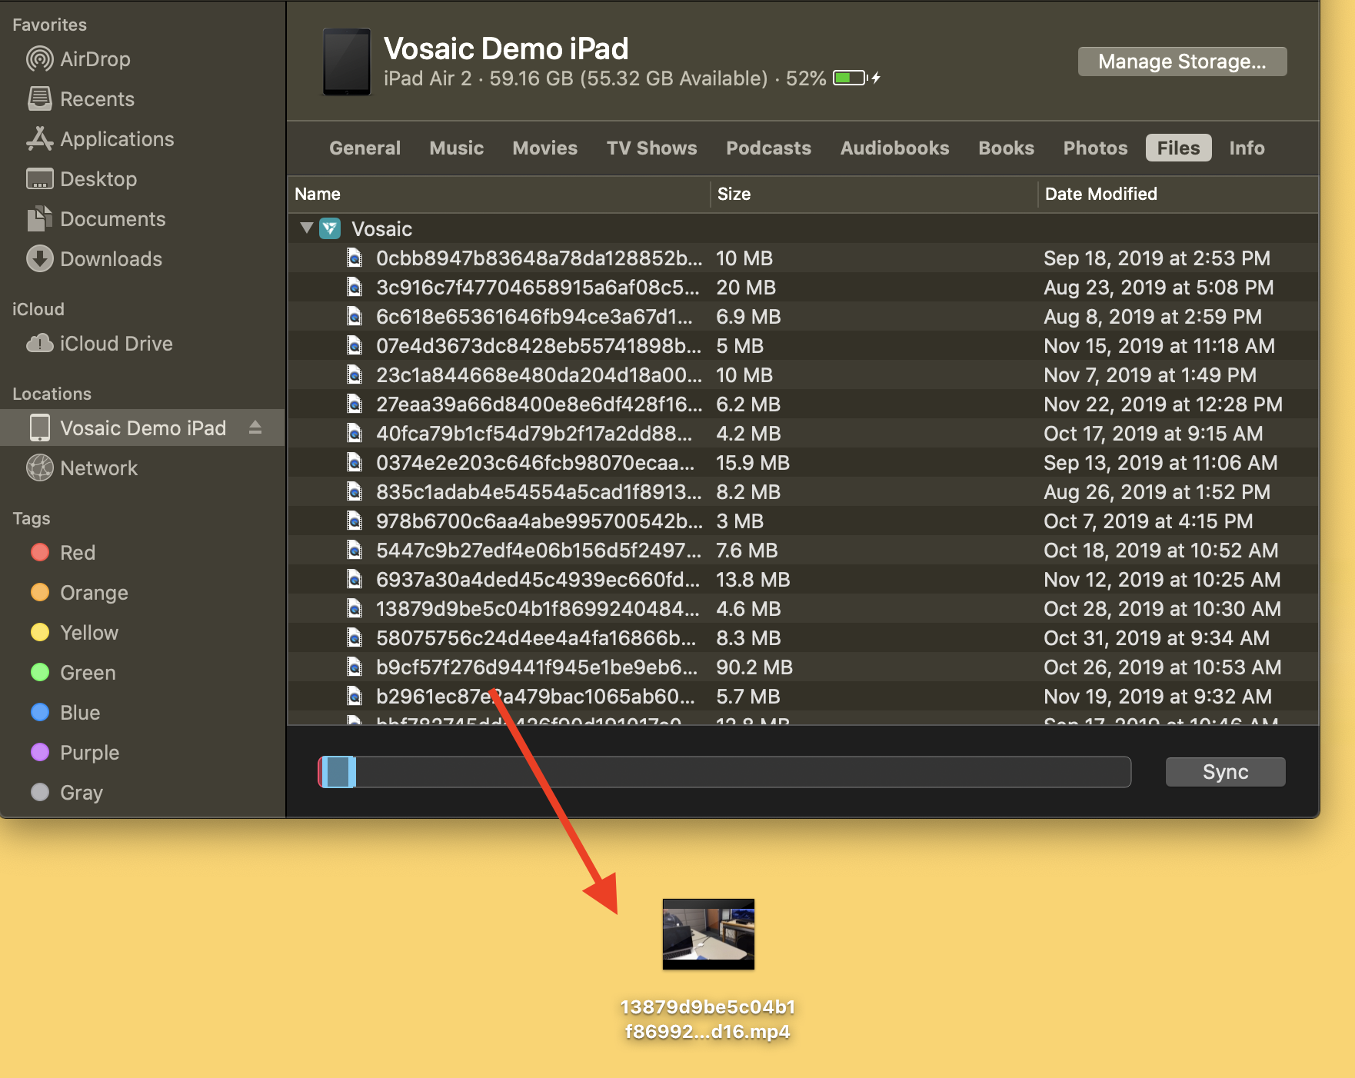1355x1078 pixels.
Task: Filter by the Green tag
Action: coord(73,673)
